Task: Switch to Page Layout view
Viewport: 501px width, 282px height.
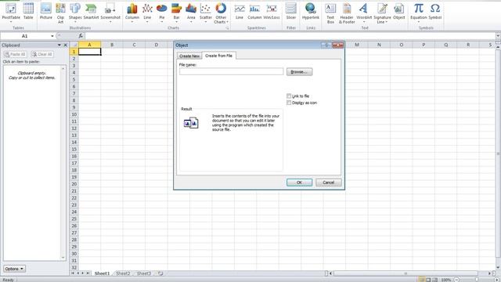Action: coord(428,280)
